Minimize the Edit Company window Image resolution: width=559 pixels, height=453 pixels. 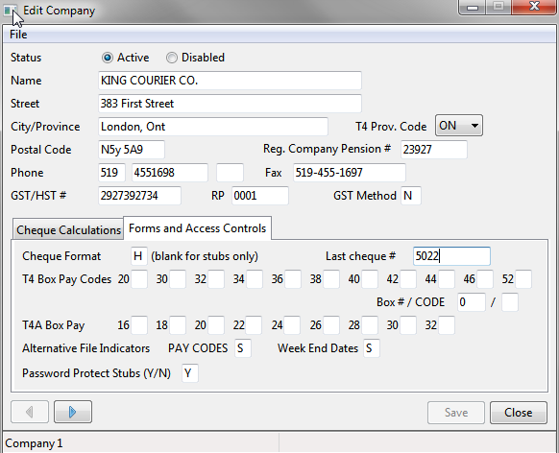[x=473, y=7]
